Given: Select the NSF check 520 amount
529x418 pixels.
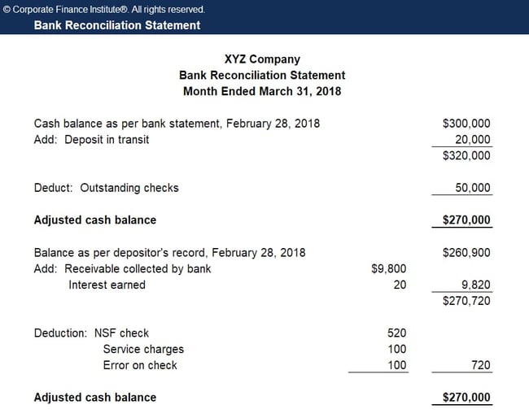Looking at the screenshot, I should (x=397, y=333).
